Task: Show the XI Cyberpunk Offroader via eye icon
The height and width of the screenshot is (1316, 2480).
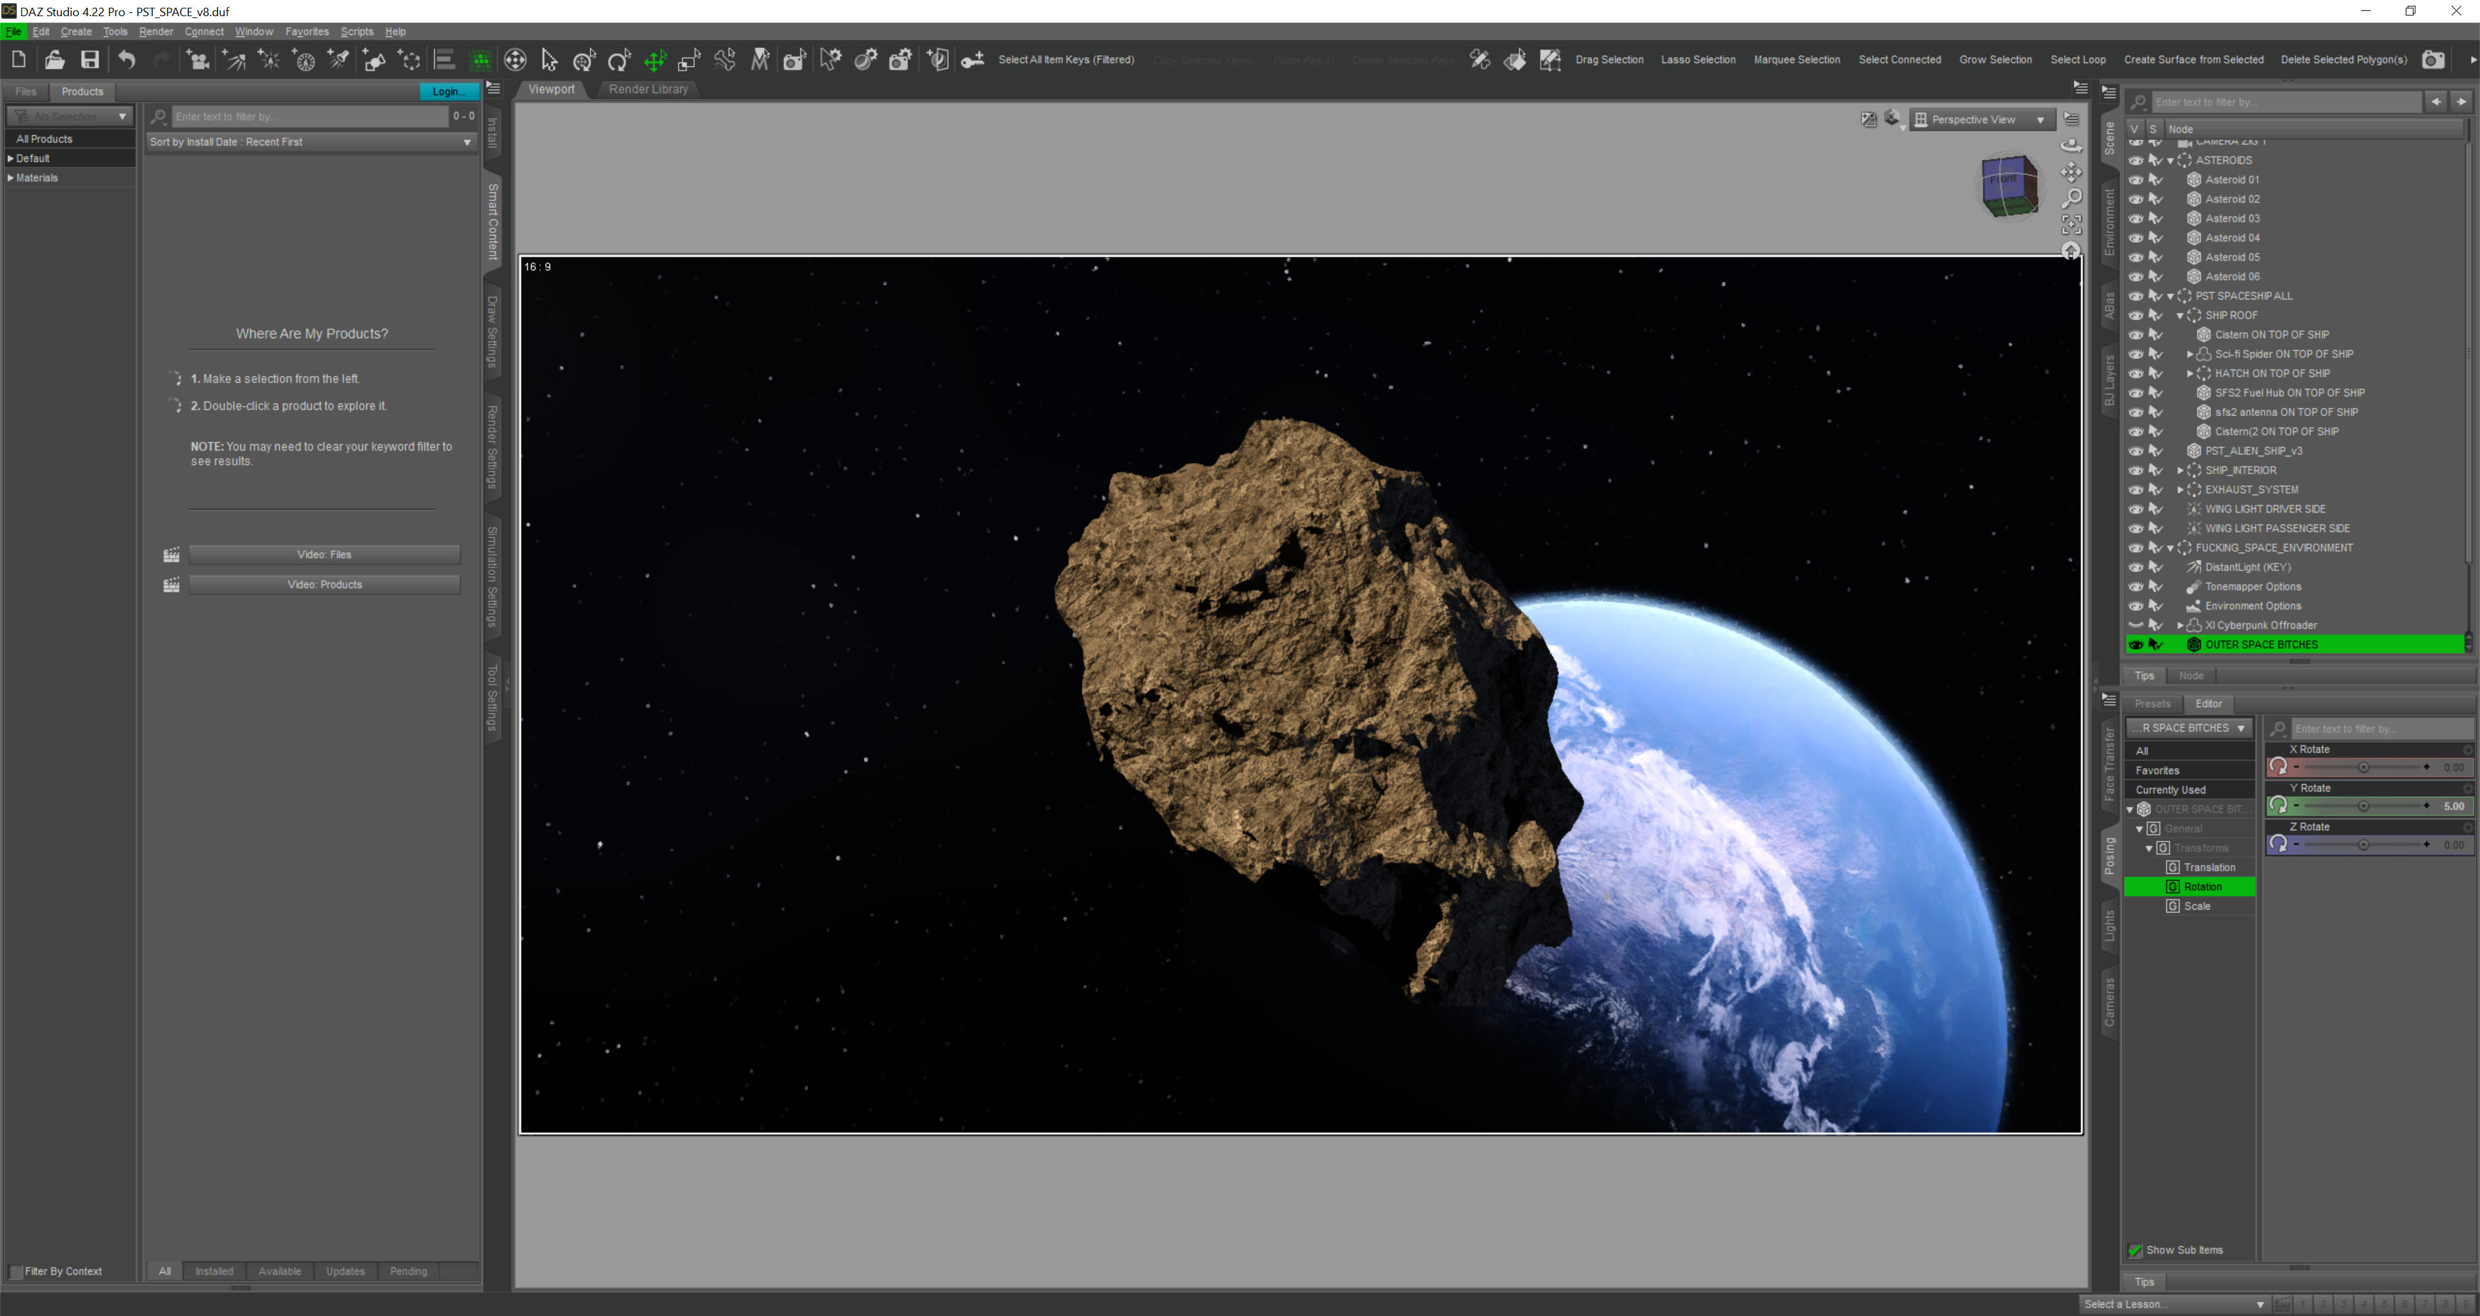Action: tap(2135, 625)
